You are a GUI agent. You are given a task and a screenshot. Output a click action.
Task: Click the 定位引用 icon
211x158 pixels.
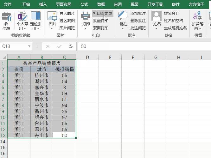[x=35, y=16]
